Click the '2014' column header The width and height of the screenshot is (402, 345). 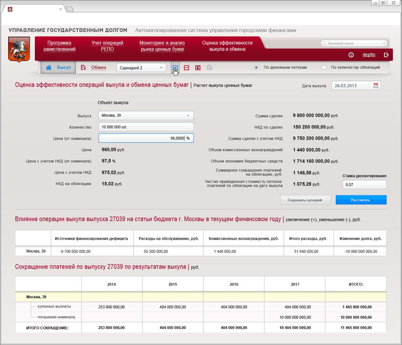[x=111, y=284]
